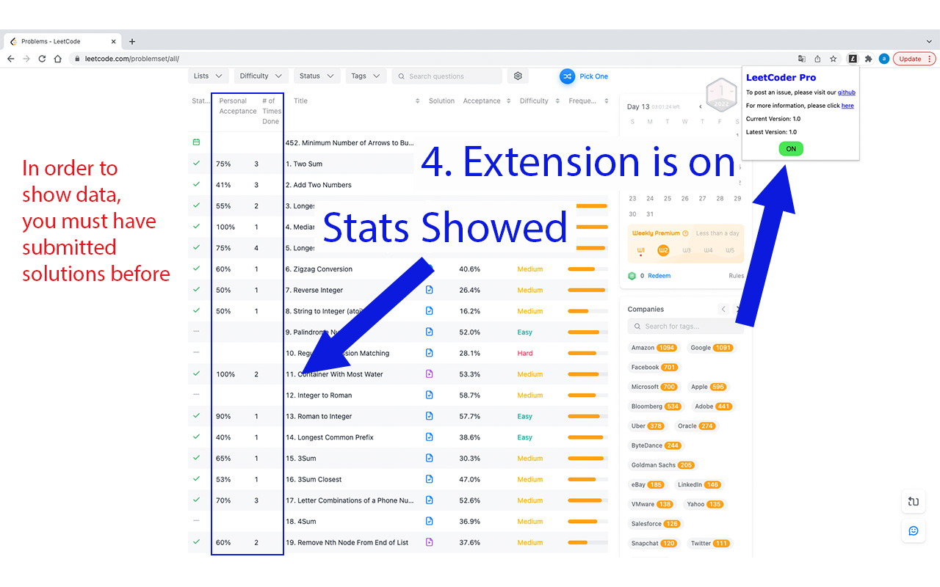Click the share page icon in address bar
This screenshot has width=940, height=587.
pos(817,59)
